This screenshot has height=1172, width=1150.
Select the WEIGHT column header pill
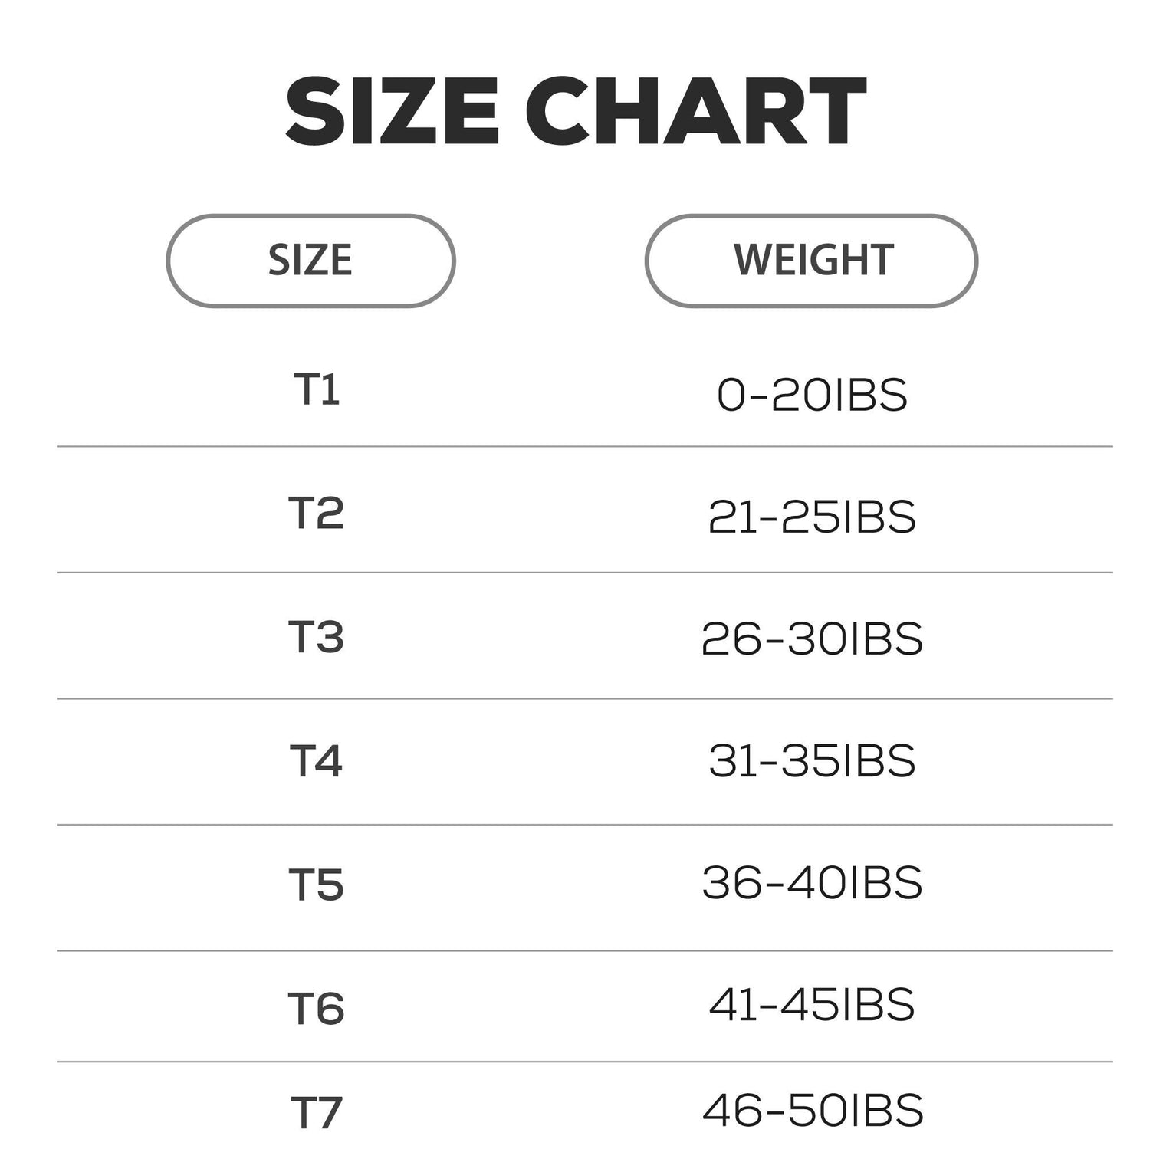coord(811,261)
